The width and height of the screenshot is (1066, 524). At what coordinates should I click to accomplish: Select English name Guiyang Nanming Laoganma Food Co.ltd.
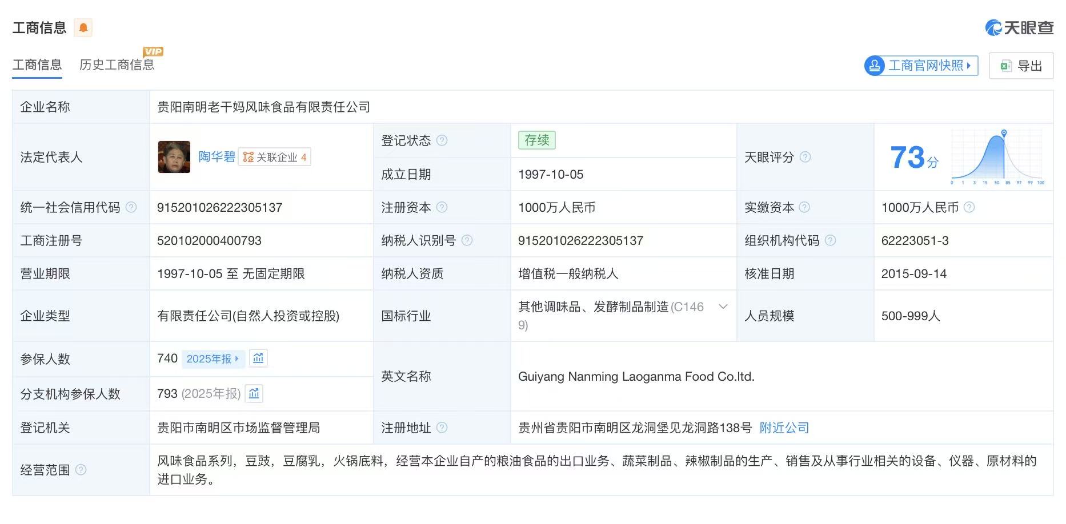(x=636, y=376)
